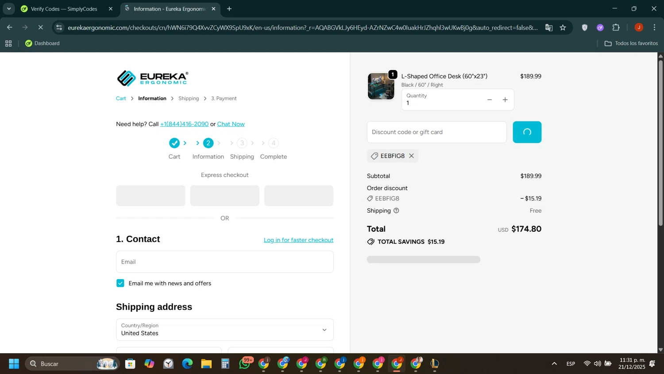
Task: Open Microsoft Store from taskbar
Action: pos(130,364)
